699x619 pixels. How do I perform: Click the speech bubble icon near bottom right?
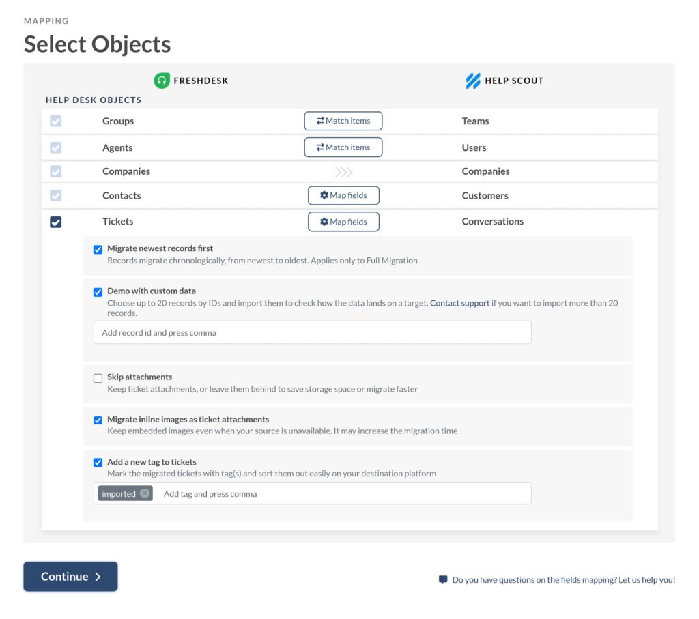(444, 579)
